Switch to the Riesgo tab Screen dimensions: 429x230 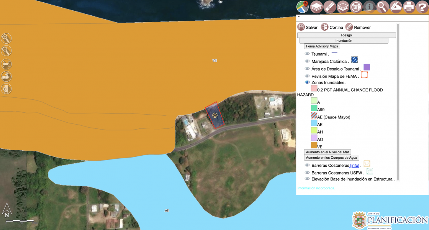click(x=346, y=34)
